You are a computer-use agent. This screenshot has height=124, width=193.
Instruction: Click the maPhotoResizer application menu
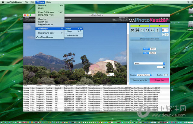tap(14, 2)
